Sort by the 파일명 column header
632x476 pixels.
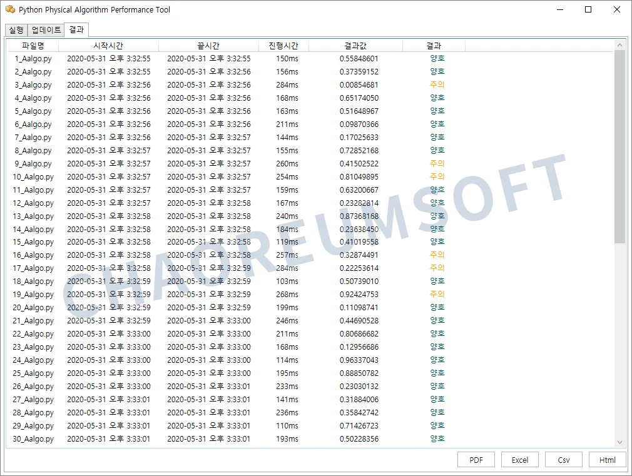[x=33, y=46]
